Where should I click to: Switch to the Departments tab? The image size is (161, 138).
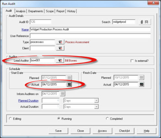click(36, 11)
